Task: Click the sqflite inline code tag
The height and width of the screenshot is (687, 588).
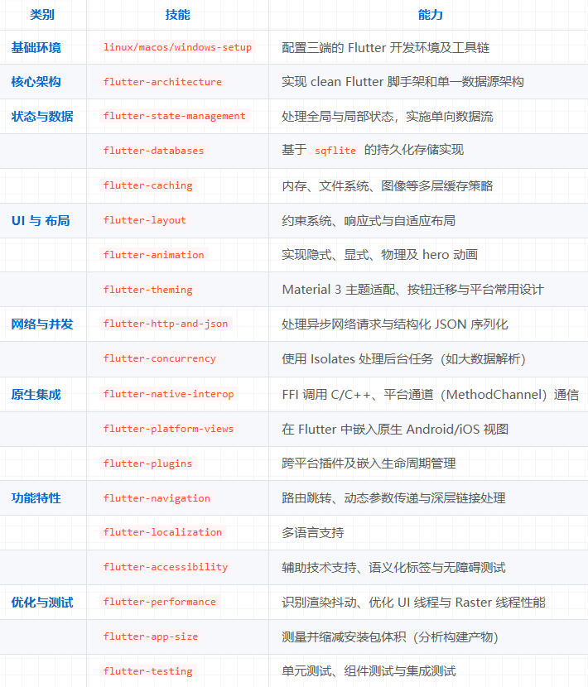Action: coord(335,151)
